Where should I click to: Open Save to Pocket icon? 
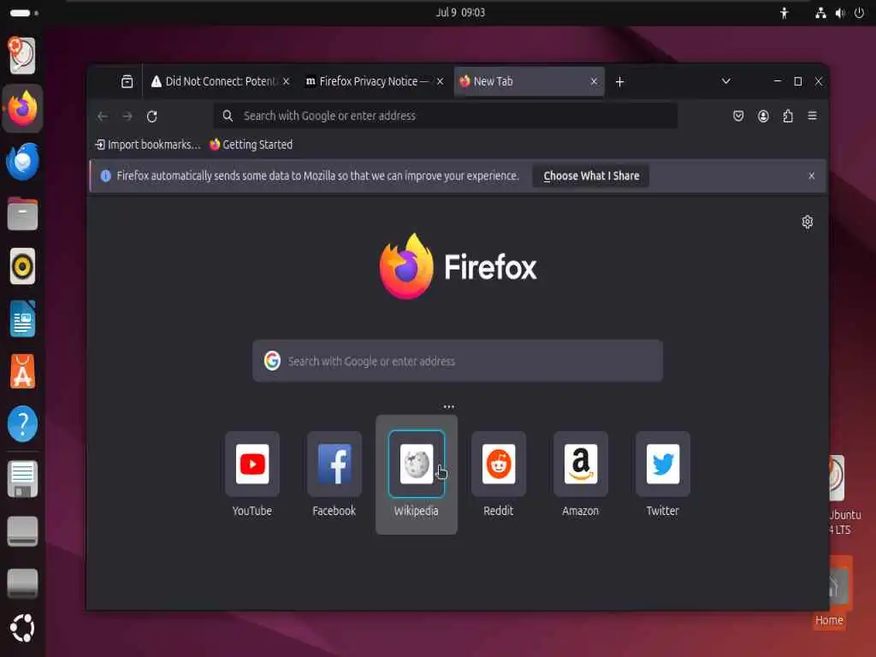point(738,116)
